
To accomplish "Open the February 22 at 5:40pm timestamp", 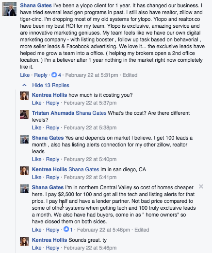I will click(90, 159).
